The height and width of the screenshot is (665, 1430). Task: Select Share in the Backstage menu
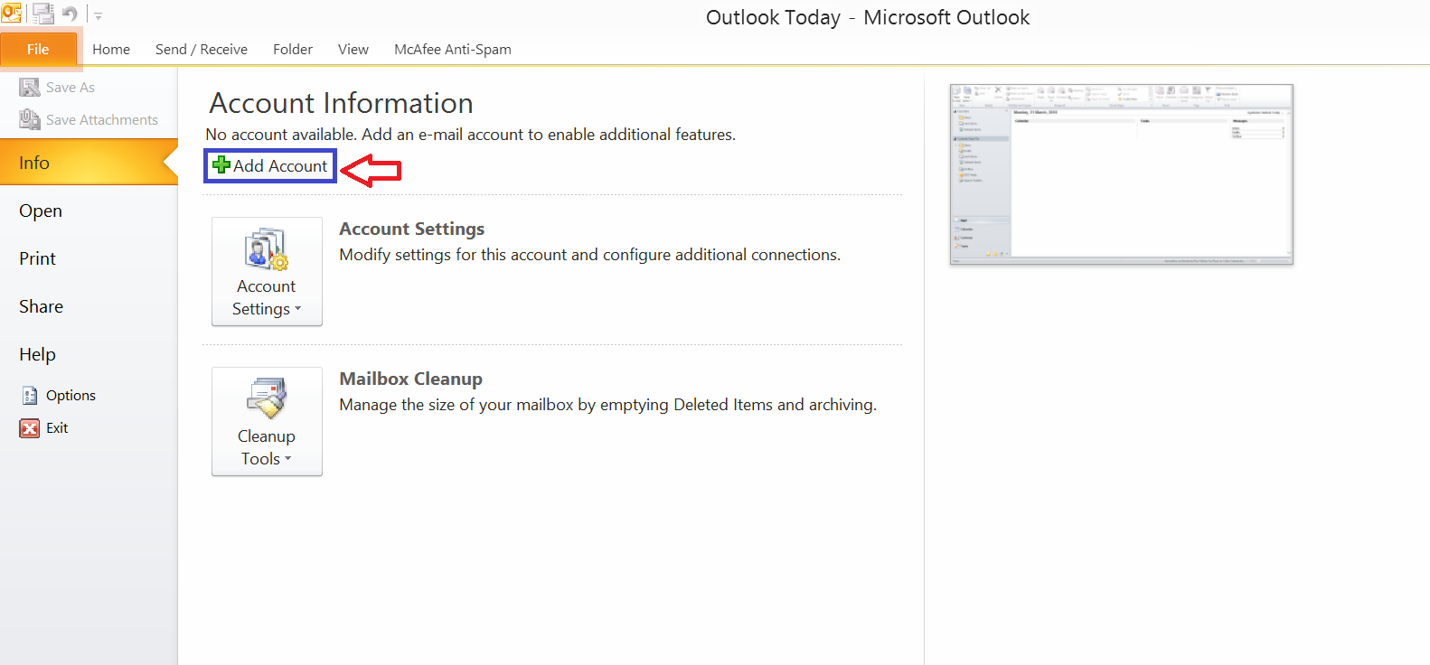[42, 306]
